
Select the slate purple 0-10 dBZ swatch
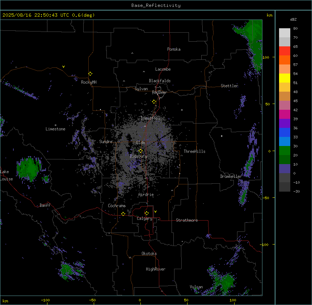click(284, 169)
